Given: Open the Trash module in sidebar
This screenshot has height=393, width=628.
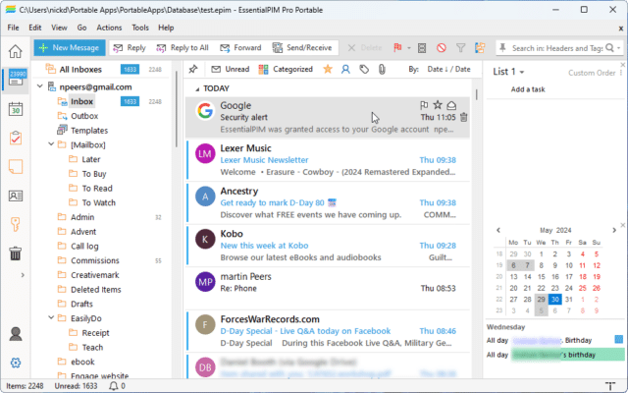Looking at the screenshot, I should [x=16, y=253].
